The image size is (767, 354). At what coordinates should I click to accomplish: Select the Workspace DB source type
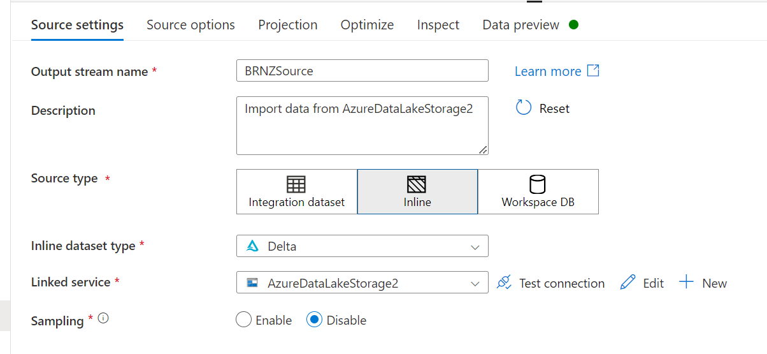point(538,191)
